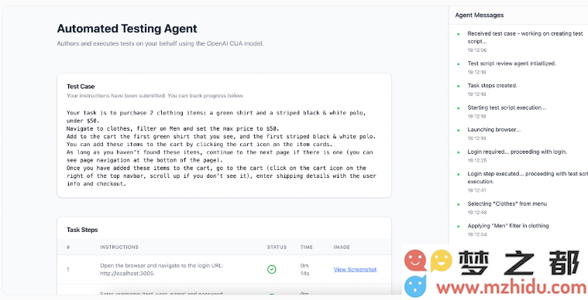Click the green dot next to Login required message

coord(458,152)
